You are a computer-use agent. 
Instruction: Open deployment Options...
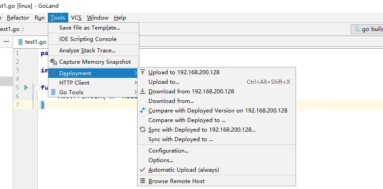216,160
